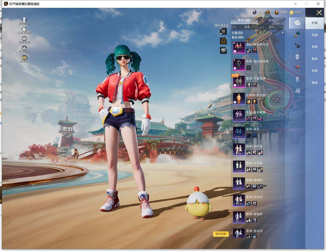Viewport: 326px width, 251px height.
Task: Open the 默认 sort dropdown
Action: point(276,27)
